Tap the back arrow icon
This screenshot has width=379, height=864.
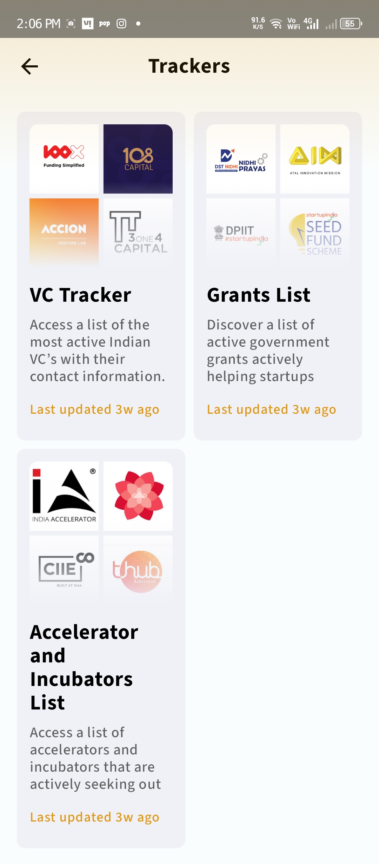click(29, 66)
